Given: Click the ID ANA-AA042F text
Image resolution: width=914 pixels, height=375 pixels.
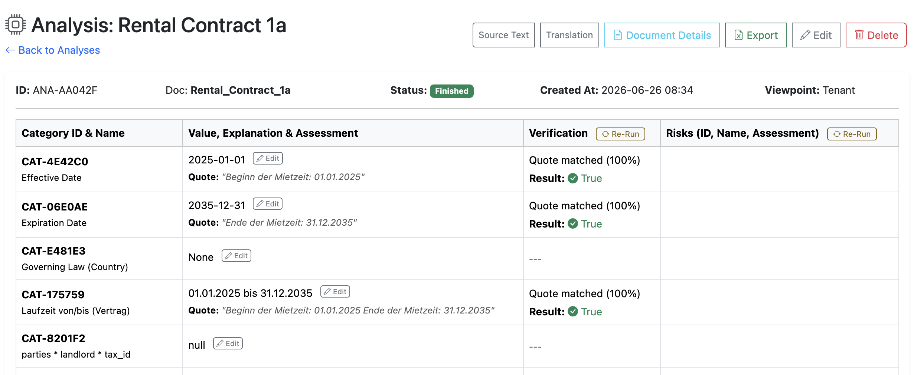Looking at the screenshot, I should (x=56, y=90).
